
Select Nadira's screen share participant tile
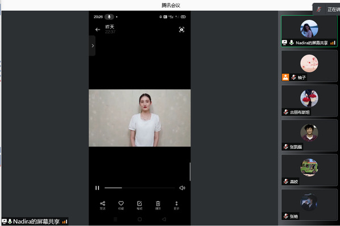309,31
